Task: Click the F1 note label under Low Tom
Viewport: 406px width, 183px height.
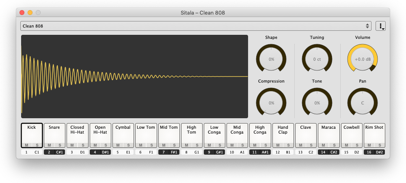Action: click(151, 152)
